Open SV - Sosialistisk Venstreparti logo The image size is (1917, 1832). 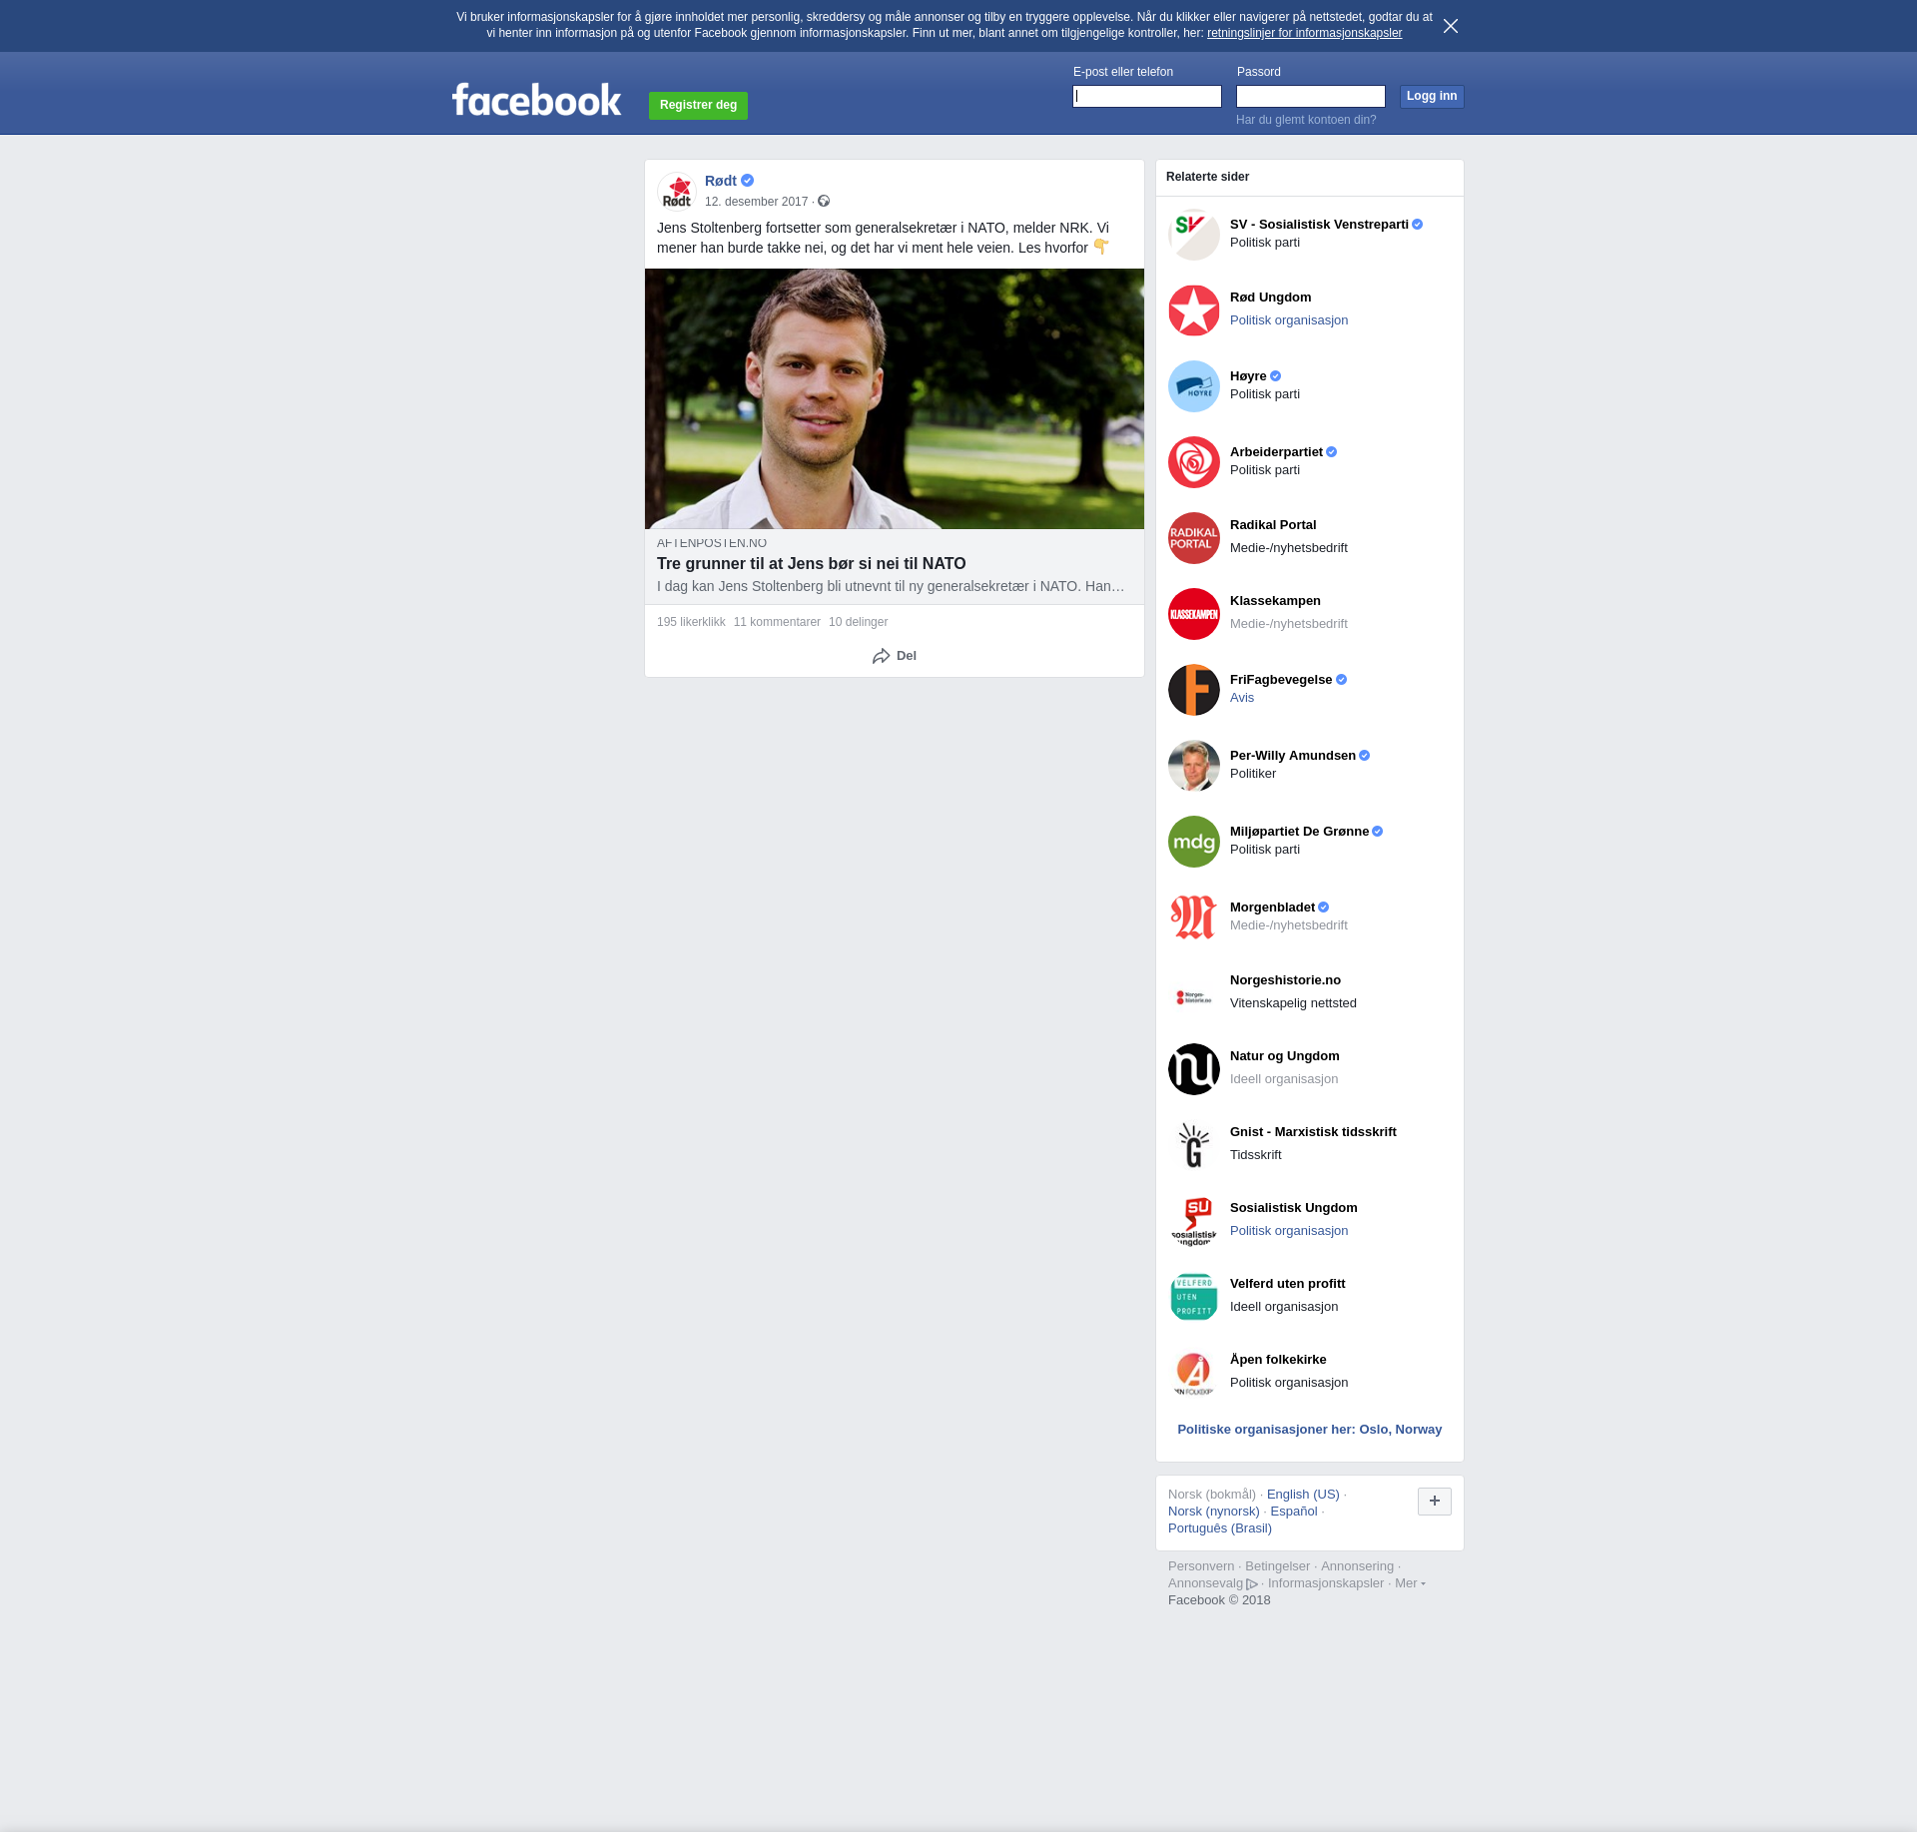pos(1194,235)
